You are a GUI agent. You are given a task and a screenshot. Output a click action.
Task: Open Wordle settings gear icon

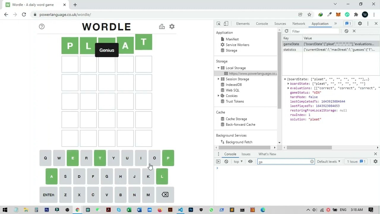[172, 26]
